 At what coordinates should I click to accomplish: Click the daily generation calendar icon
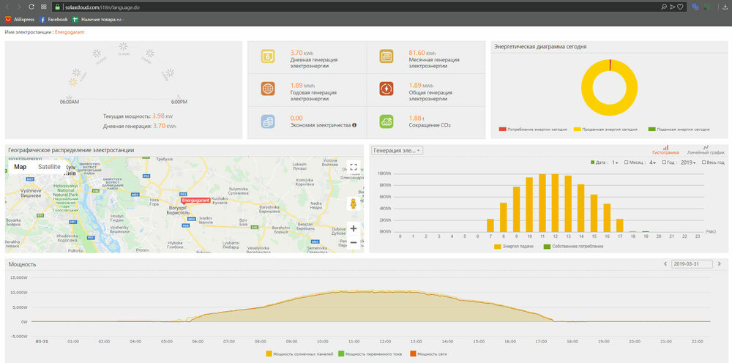[x=268, y=57]
